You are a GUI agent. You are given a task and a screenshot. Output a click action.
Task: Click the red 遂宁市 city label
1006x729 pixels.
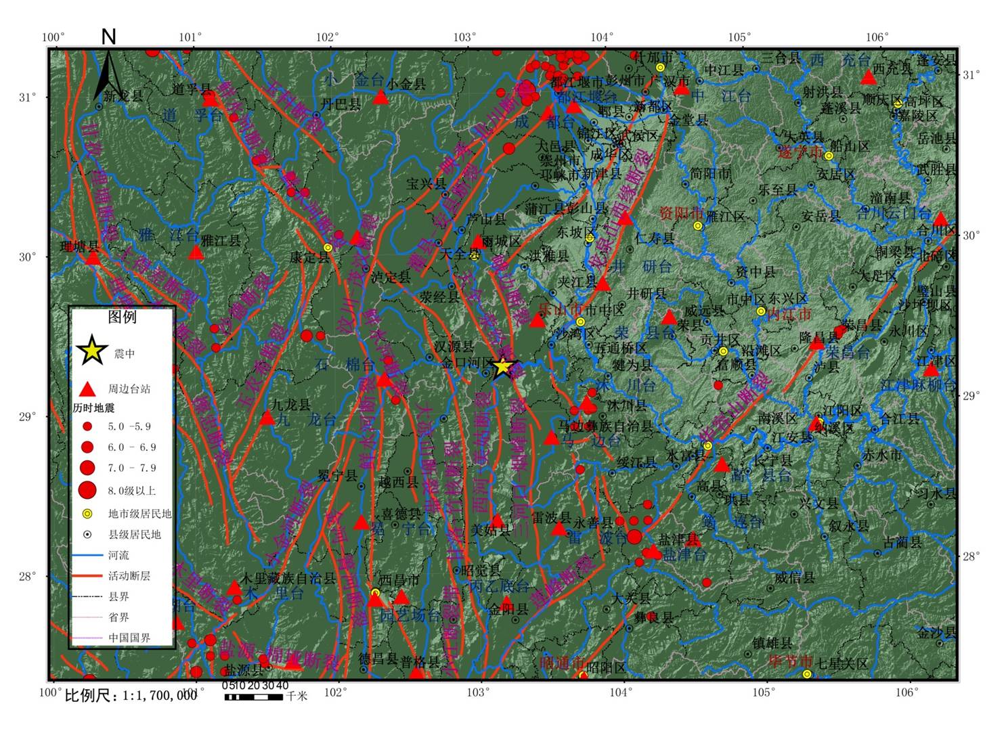[800, 153]
